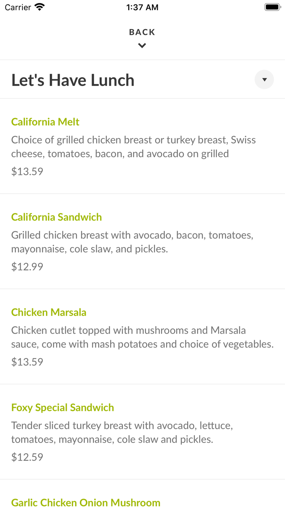Select the Chicken Marsala $13.59 price
Viewport: 285px width, 508px height.
[x=27, y=361]
